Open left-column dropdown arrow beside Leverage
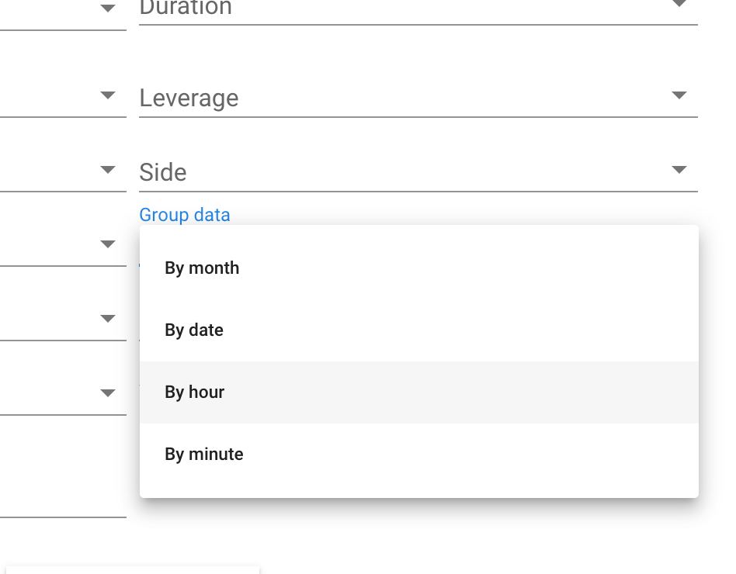This screenshot has height=574, width=736. [x=108, y=95]
